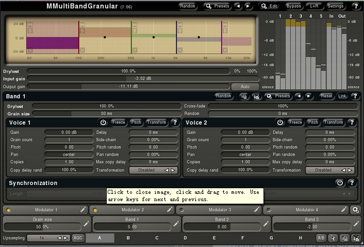Screen dimensions: 364x247
Task: Open Synchronization help question mark
Action: [x=352, y=183]
